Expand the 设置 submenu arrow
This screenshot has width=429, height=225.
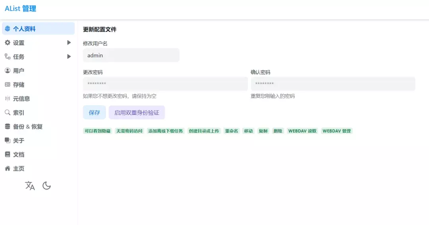tap(69, 43)
